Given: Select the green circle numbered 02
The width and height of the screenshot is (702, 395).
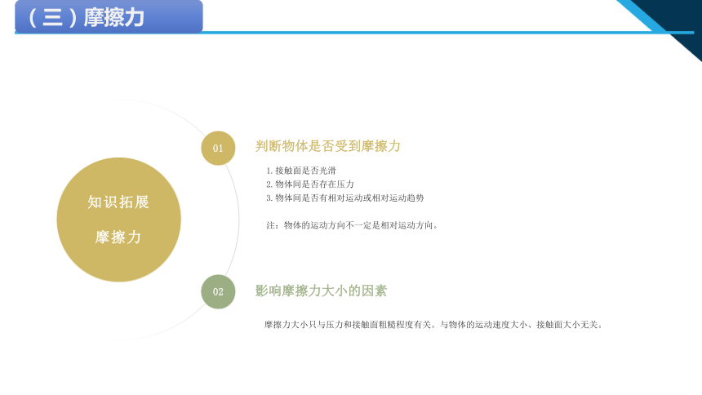Looking at the screenshot, I should 218,291.
